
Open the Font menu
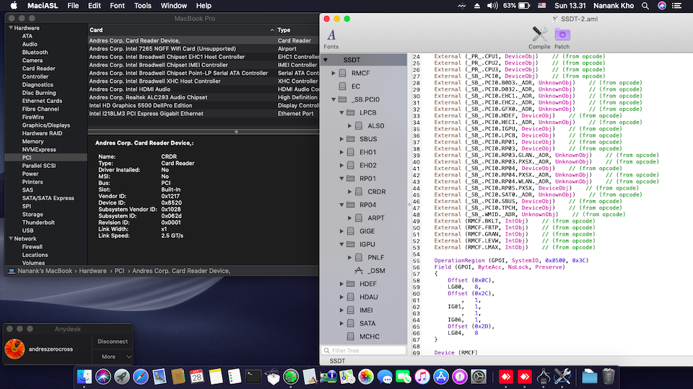click(x=117, y=6)
